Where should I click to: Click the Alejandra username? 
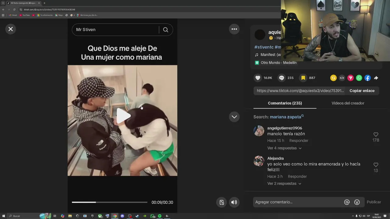(x=275, y=158)
